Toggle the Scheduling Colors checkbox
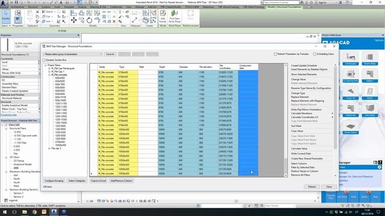The image size is (385, 216). tap(315, 54)
